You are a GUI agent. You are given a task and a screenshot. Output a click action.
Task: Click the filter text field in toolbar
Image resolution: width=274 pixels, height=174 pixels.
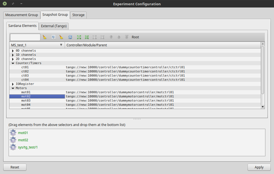(25, 37)
